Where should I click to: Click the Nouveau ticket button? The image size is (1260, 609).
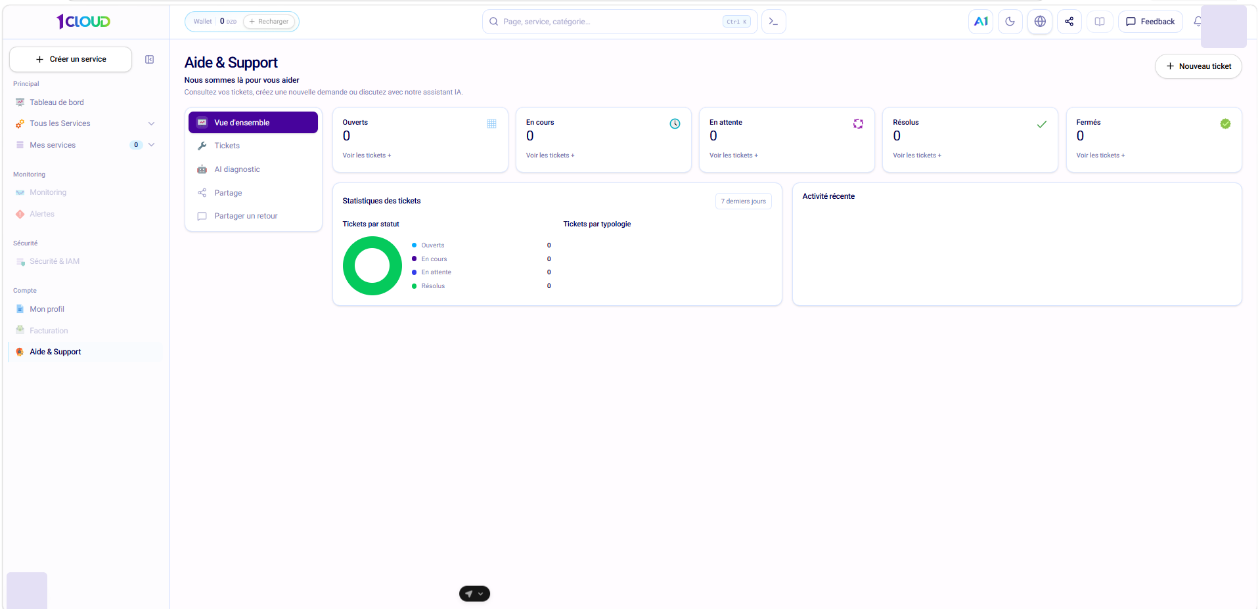pyautogui.click(x=1198, y=66)
